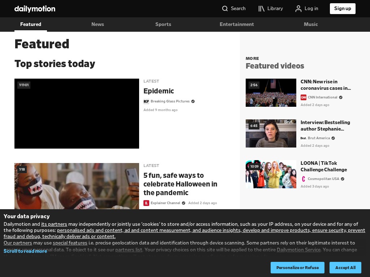Click the 'Top stories today' heading
370x277 pixels.
pos(55,64)
